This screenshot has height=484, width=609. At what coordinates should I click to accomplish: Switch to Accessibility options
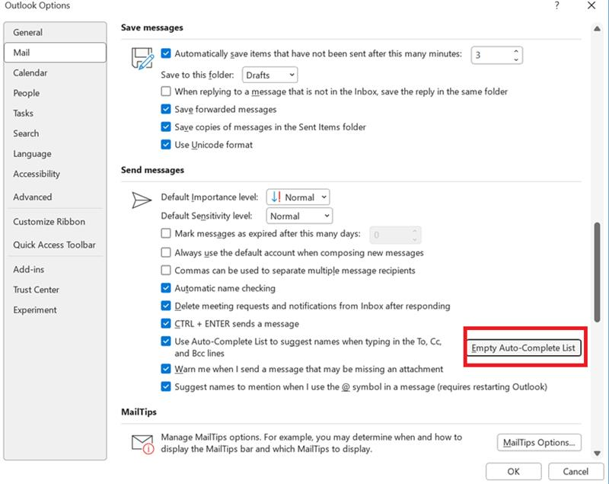point(55,174)
